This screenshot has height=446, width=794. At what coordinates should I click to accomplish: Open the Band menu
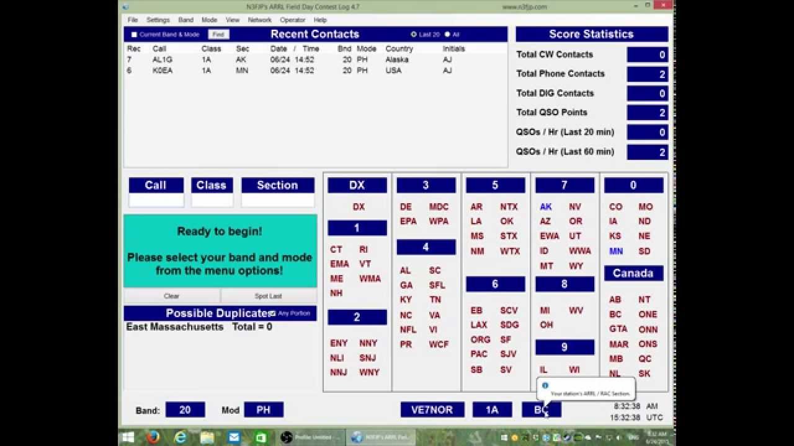[x=185, y=20]
